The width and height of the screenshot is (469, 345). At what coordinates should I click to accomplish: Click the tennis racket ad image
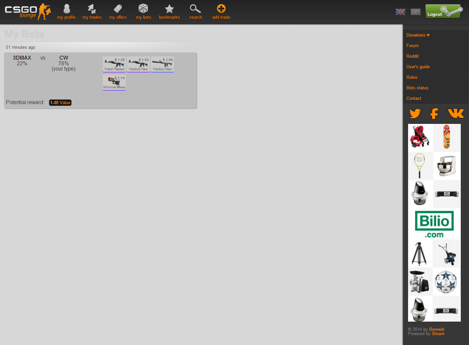click(420, 166)
